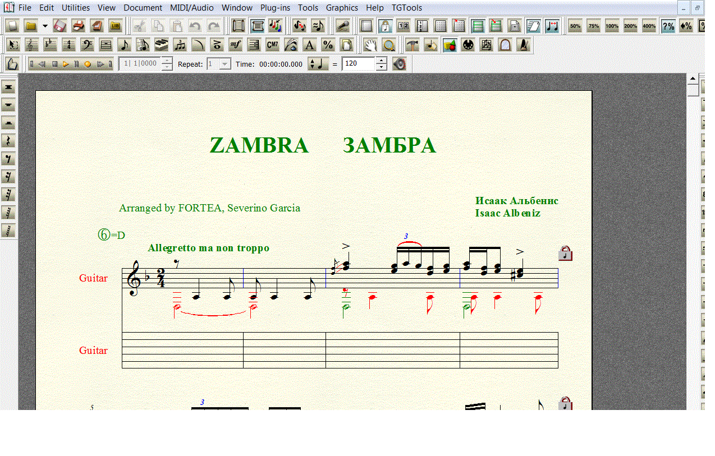Toggle the padlock note button in layout toolbar

coord(385,26)
